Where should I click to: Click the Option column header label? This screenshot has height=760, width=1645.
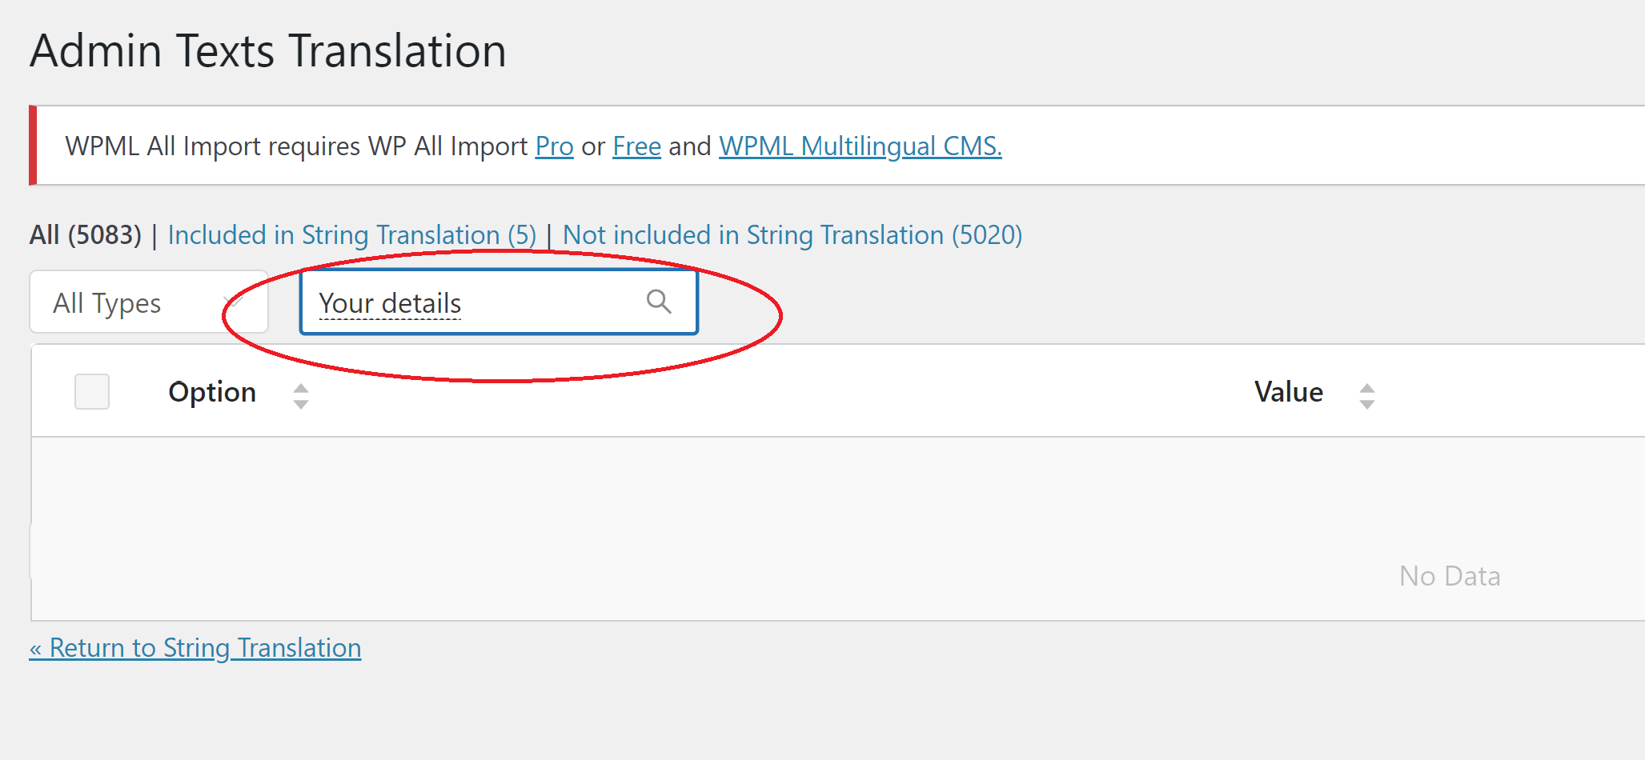point(212,392)
